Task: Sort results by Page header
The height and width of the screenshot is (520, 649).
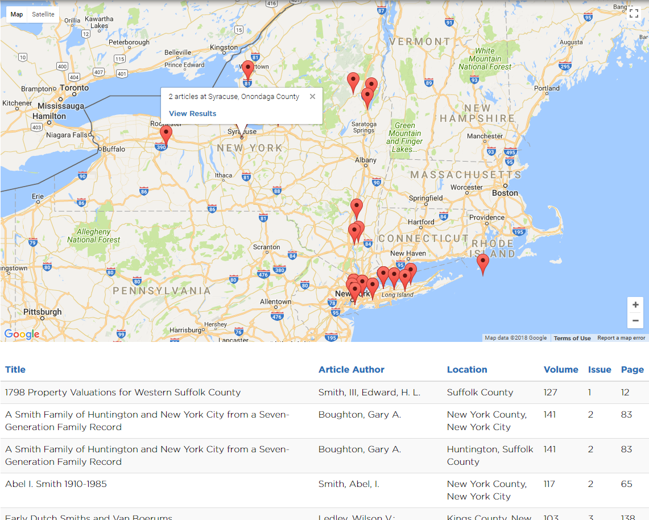Action: point(632,370)
